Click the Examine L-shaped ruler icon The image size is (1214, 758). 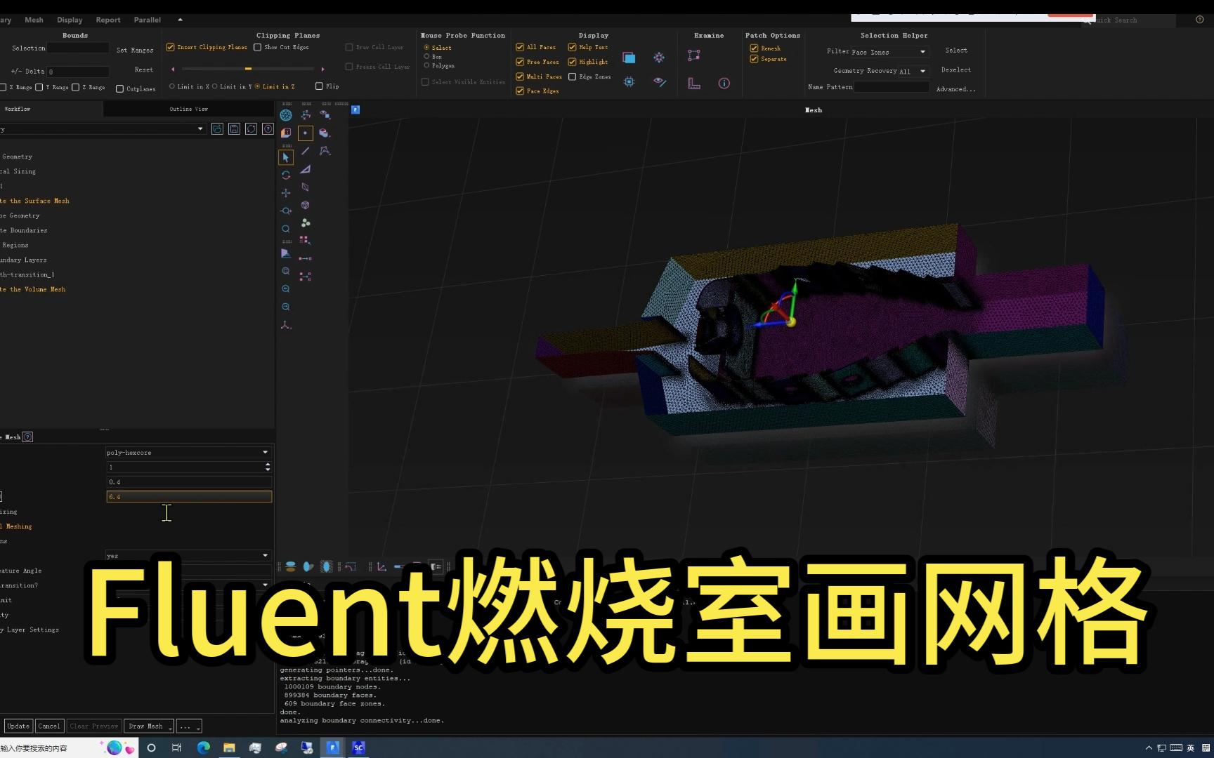point(694,83)
